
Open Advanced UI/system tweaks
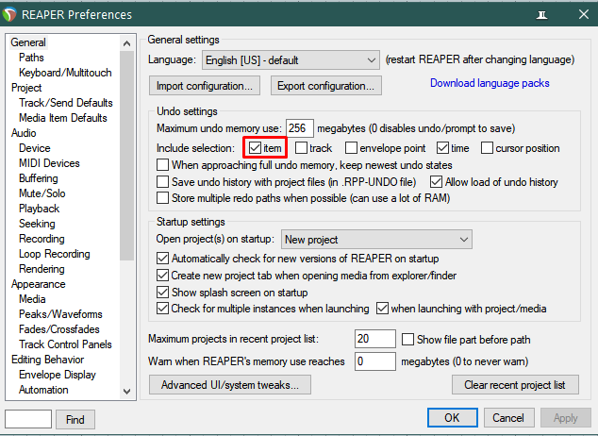tap(230, 384)
